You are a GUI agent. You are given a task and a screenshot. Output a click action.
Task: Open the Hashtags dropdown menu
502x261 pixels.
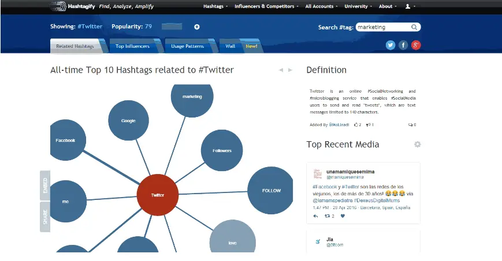215,6
